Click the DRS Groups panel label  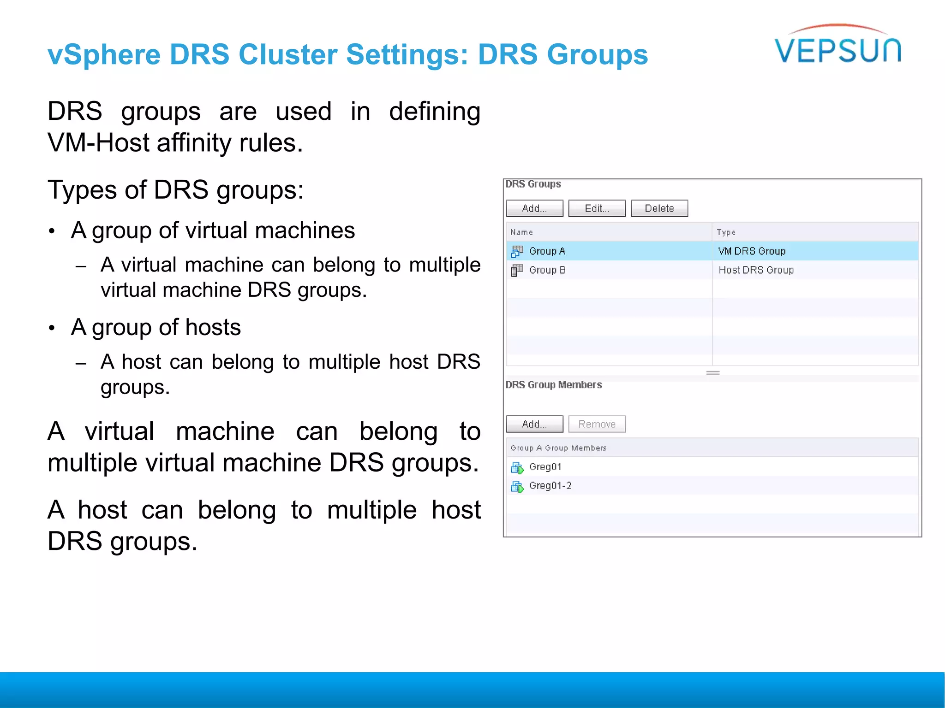533,184
